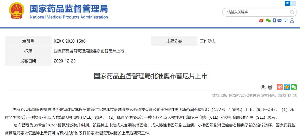Share article to QZone star button

click(x=287, y=87)
